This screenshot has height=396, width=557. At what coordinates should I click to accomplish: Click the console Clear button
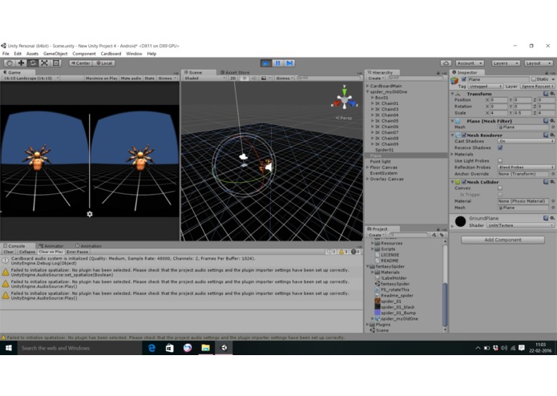[x=9, y=252]
